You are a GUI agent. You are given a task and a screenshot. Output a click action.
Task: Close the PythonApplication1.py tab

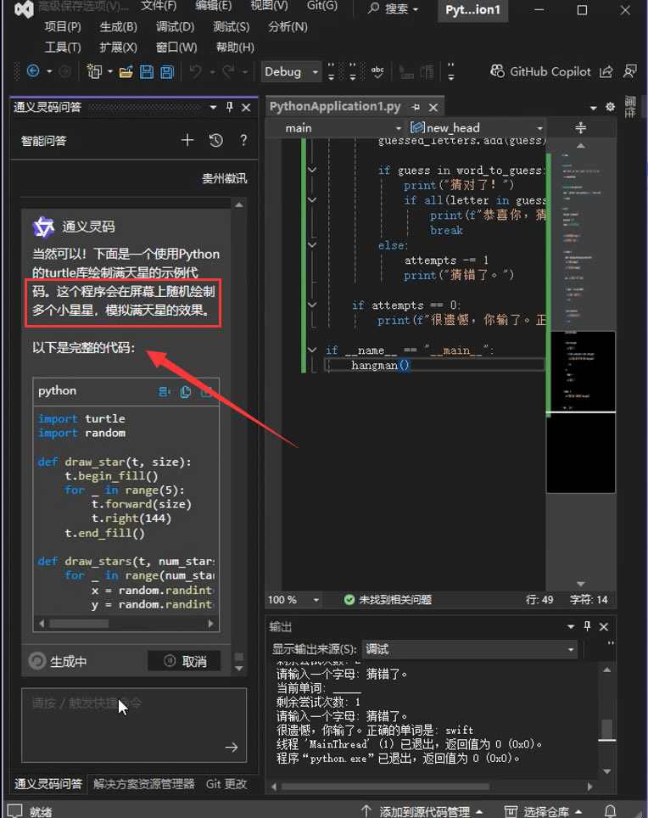pyautogui.click(x=433, y=107)
